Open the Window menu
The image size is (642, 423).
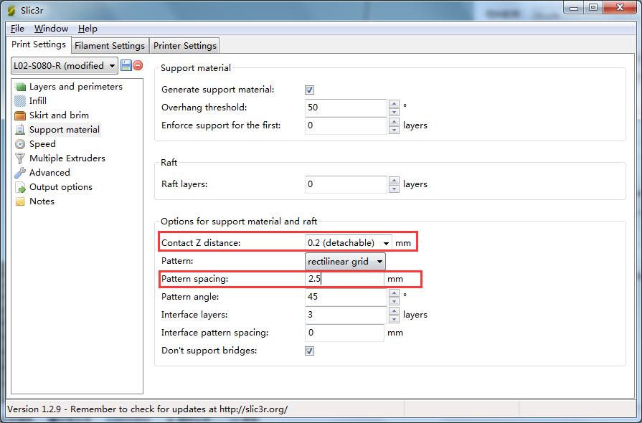point(51,29)
